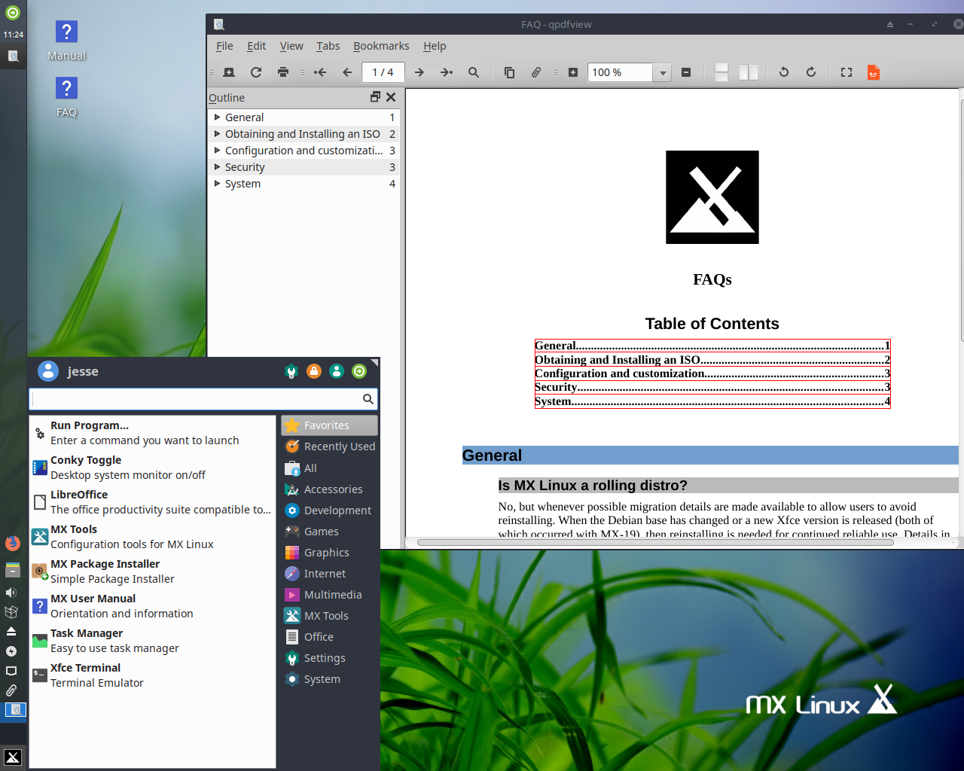
Task: Open a document in a new tab
Action: (x=229, y=72)
